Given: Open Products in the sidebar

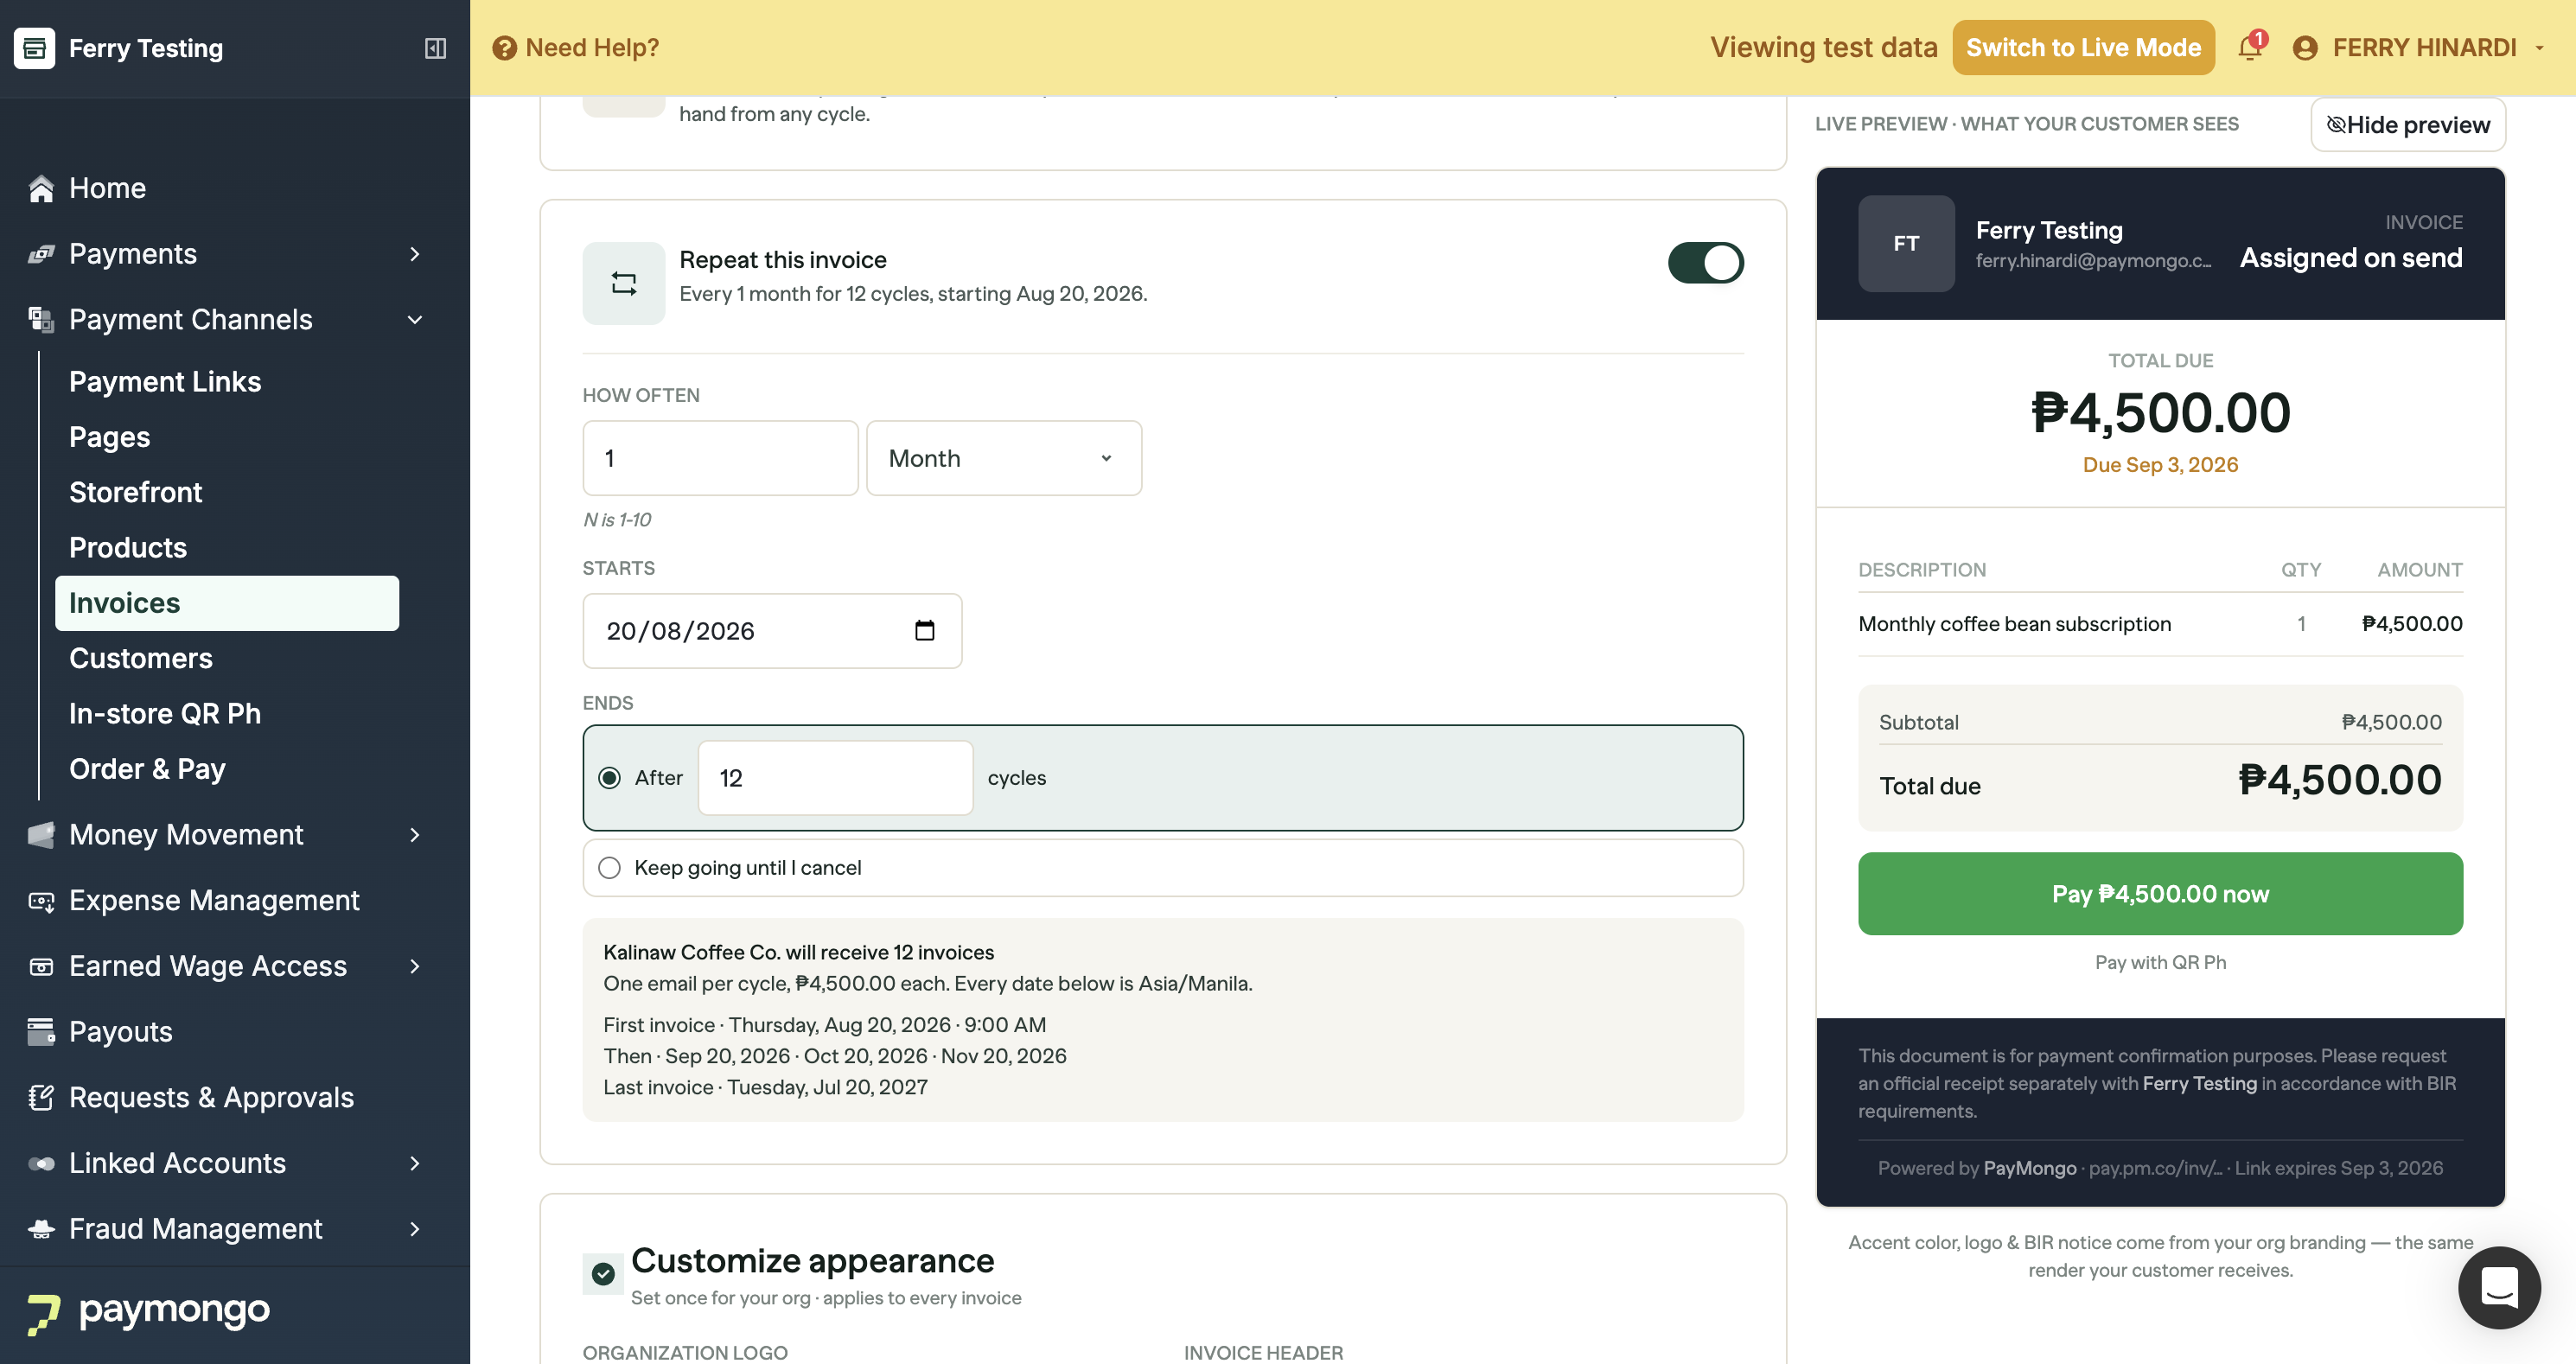Looking at the screenshot, I should [x=128, y=548].
